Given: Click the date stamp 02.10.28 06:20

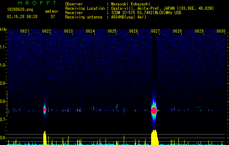Looking at the screenshot, I should [x=22, y=17].
